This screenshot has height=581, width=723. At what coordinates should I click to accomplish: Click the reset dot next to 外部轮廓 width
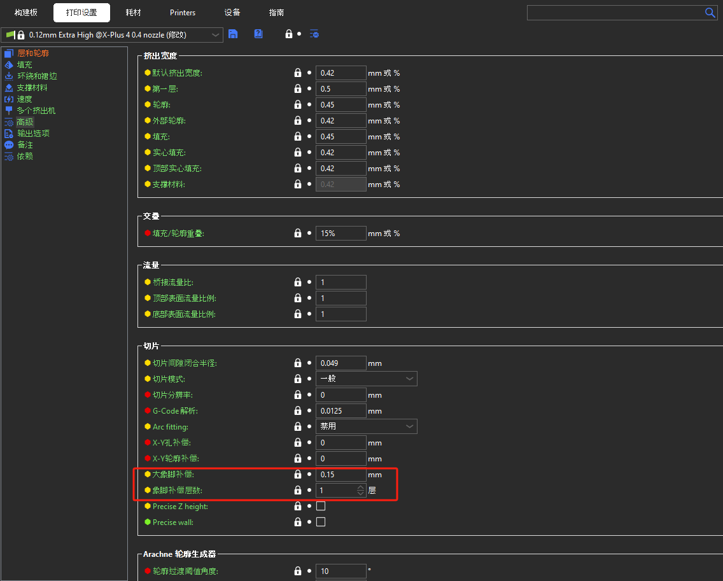coord(309,120)
